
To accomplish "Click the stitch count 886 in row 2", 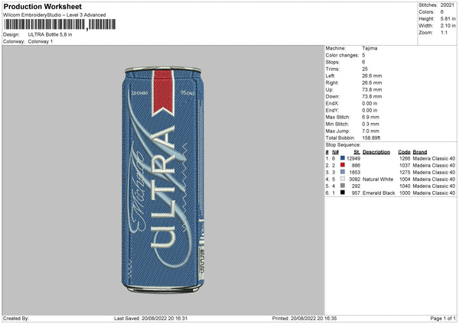I will click(356, 166).
